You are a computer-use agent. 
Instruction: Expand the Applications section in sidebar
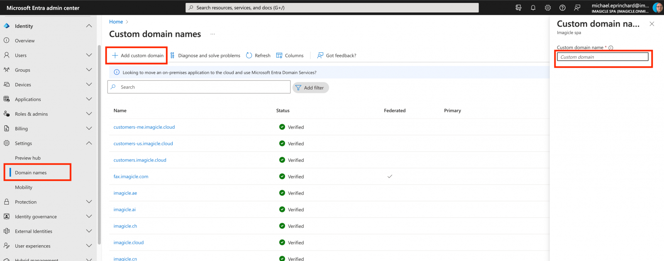pyautogui.click(x=89, y=99)
